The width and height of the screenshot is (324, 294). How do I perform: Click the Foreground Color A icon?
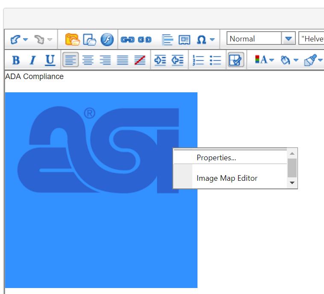click(x=261, y=60)
